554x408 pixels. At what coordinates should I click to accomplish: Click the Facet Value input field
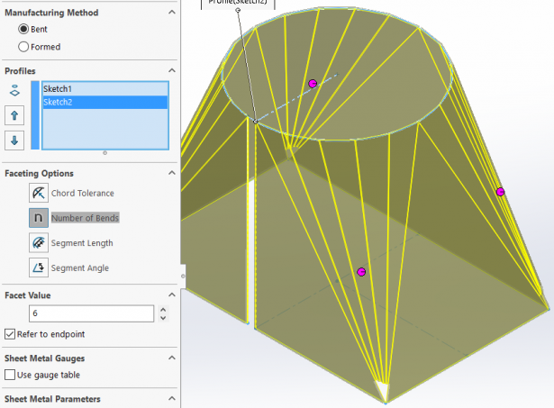click(92, 313)
